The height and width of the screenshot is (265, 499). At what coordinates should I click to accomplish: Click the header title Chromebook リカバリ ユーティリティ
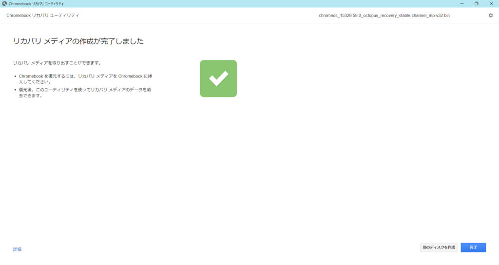tap(43, 16)
